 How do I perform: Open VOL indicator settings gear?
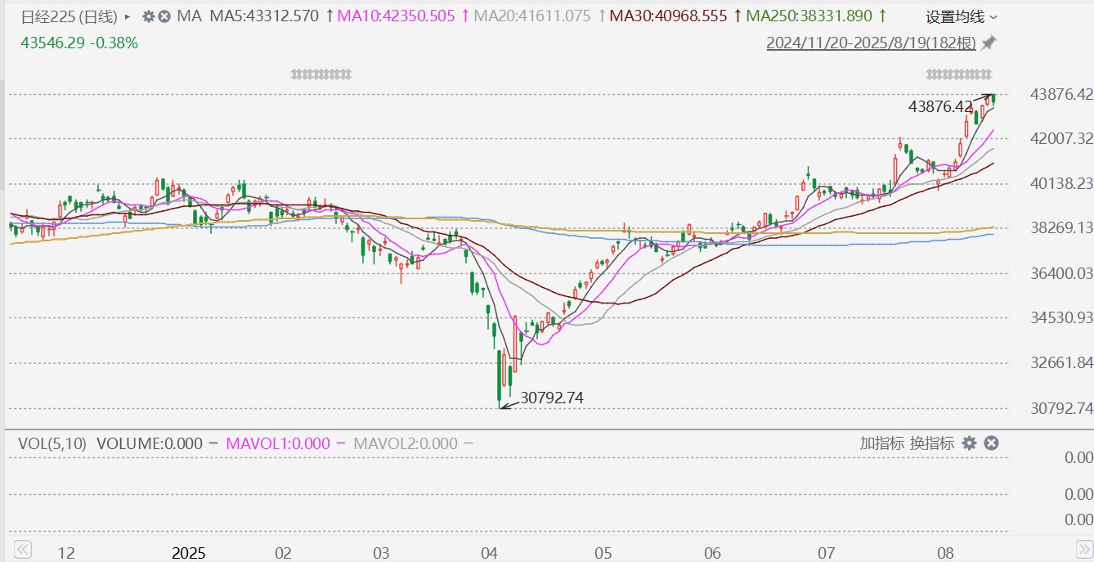969,443
